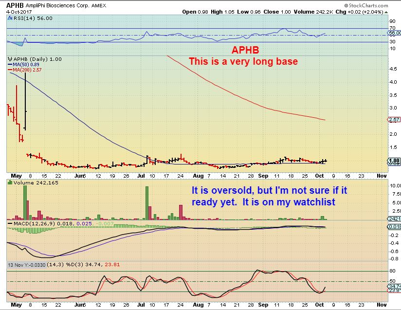Click the red 'This is a very long base' annotation
The width and height of the screenshot is (401, 310).
[243, 61]
